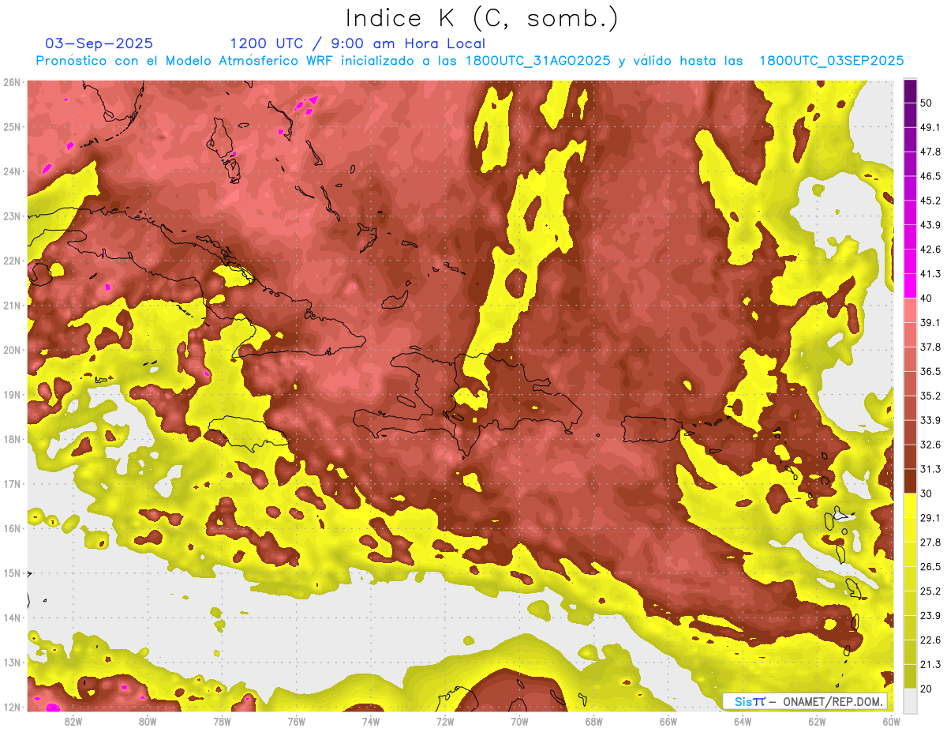Select the colorbar value "47.8"
947x732 pixels.
pyautogui.click(x=930, y=152)
